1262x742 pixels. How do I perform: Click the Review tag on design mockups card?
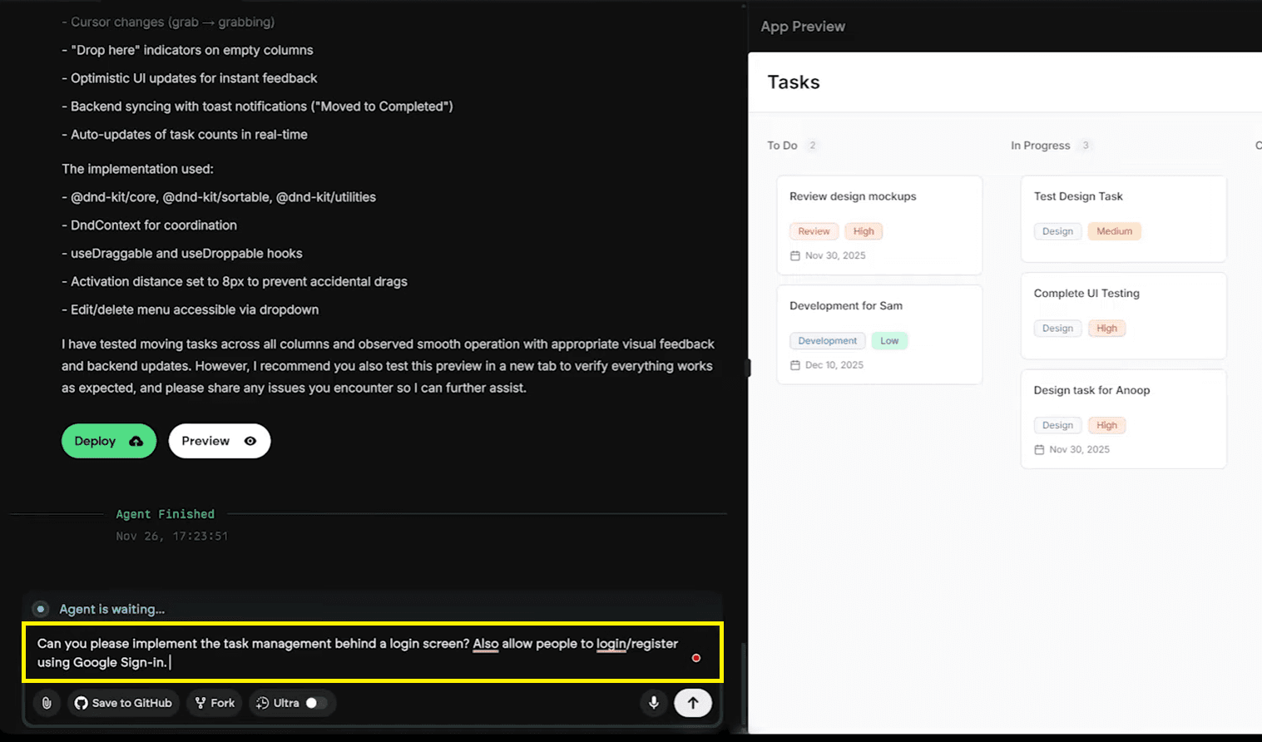[x=814, y=231]
